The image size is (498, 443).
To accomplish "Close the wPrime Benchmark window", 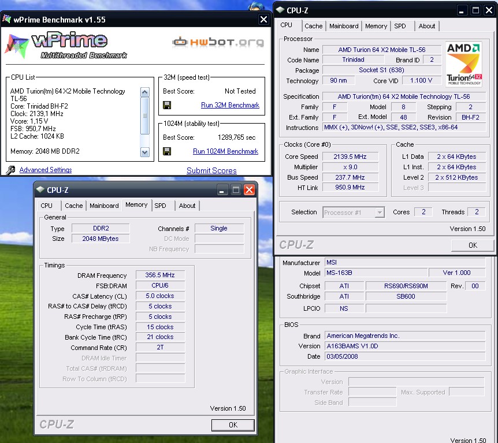I will coord(263,20).
